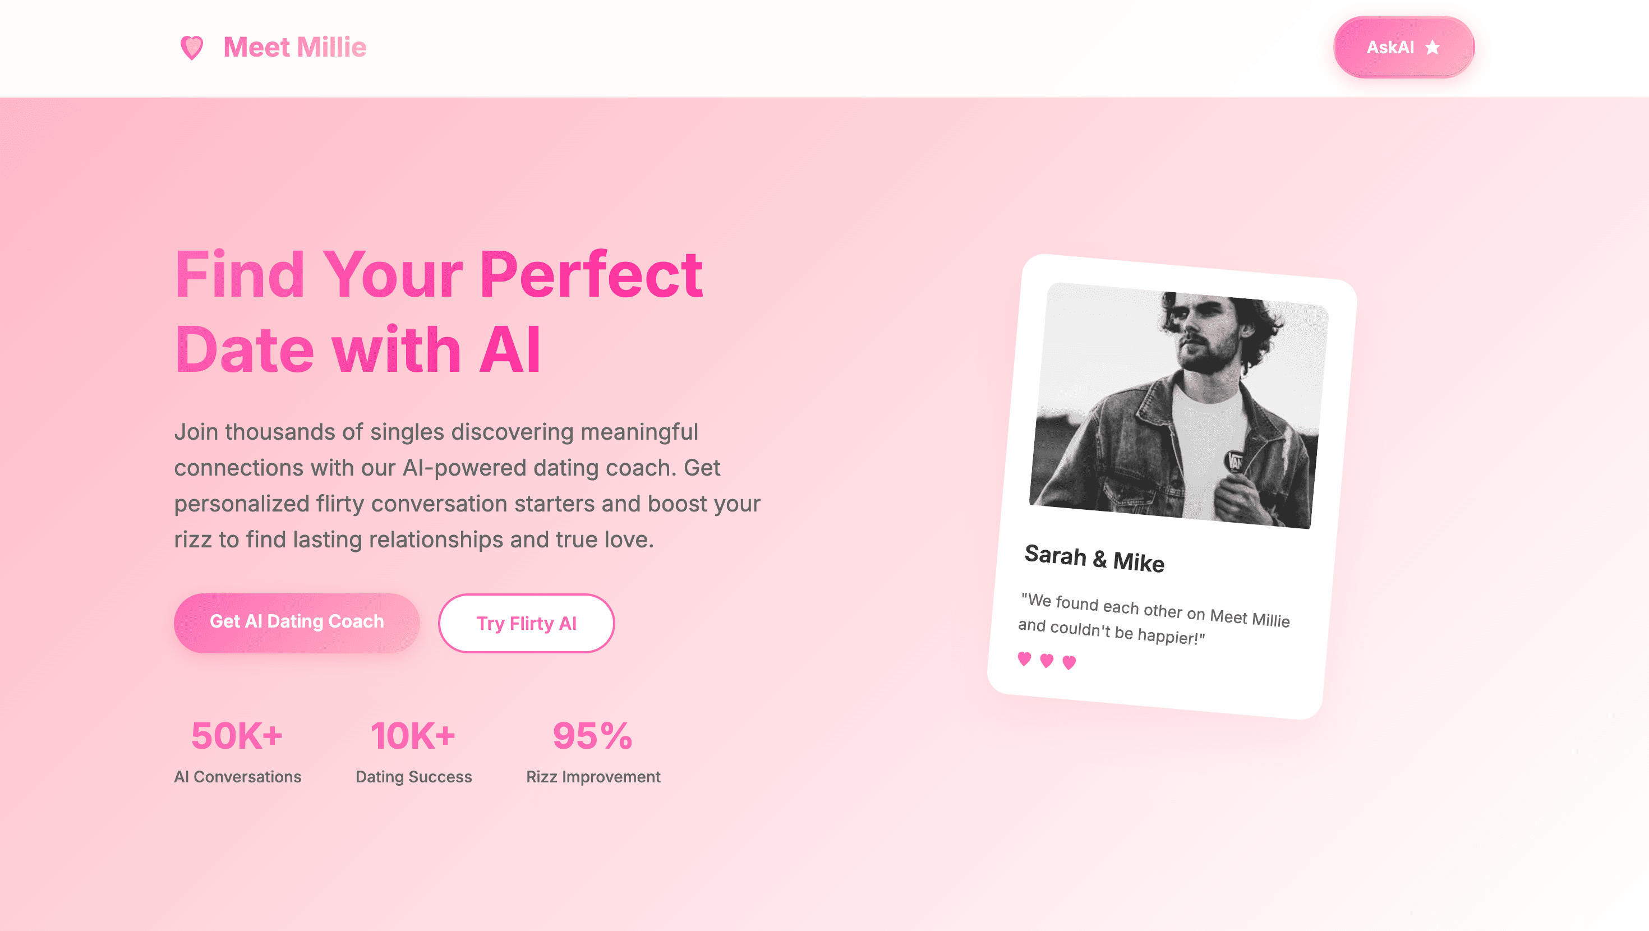Screen dimensions: 1649x931
Task: Open the AskAI button
Action: tap(1404, 47)
